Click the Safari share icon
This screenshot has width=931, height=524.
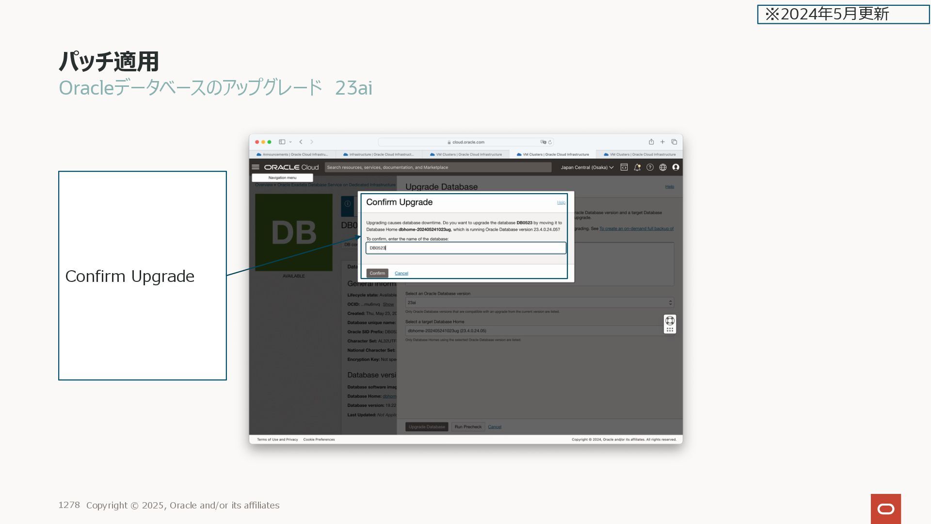pos(651,142)
